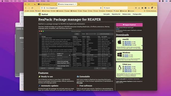Open the Apple menu in the menu bar
Screen dimensions: 171x96
(x=2, y=1)
